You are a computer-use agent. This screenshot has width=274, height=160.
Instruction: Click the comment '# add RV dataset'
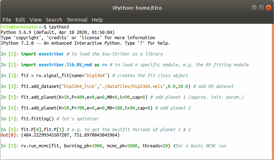point(213,86)
